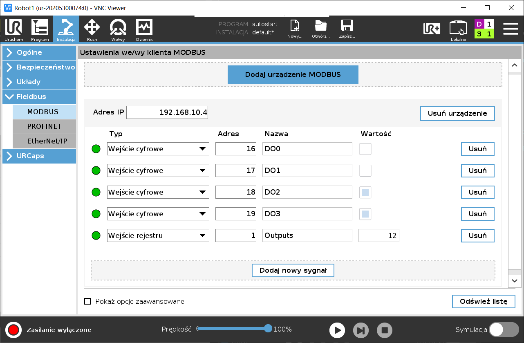Click the safety checksum D131 indicator
This screenshot has width=524, height=343.
point(484,29)
